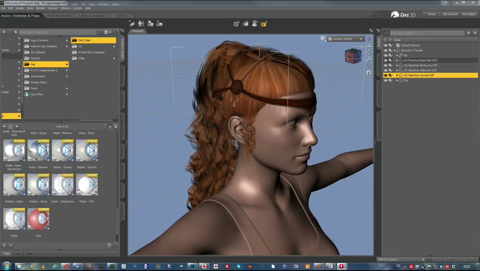Screen dimensions: 480x271
Task: Click the view orientation cube in the viewport
Action: click(x=353, y=55)
